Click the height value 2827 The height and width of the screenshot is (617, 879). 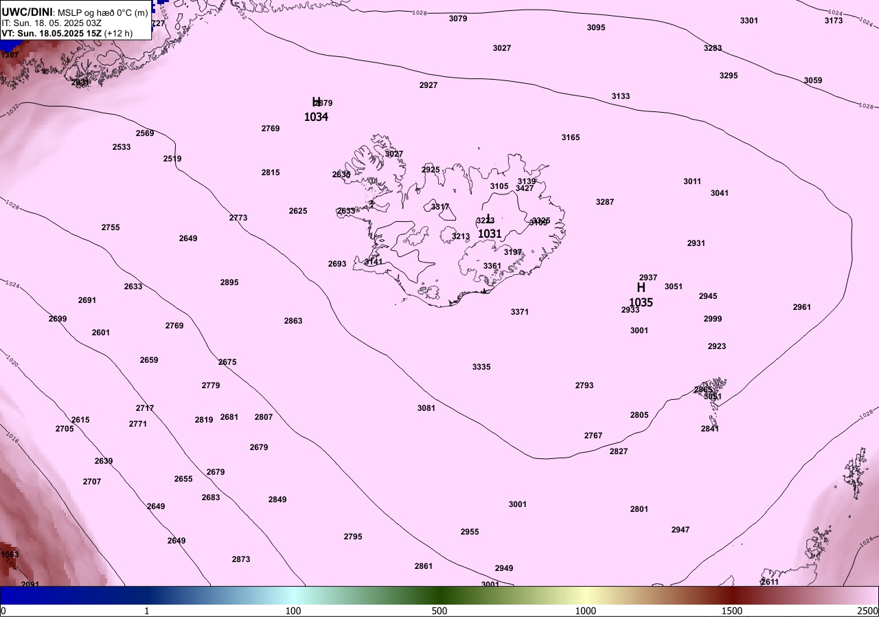(x=619, y=451)
